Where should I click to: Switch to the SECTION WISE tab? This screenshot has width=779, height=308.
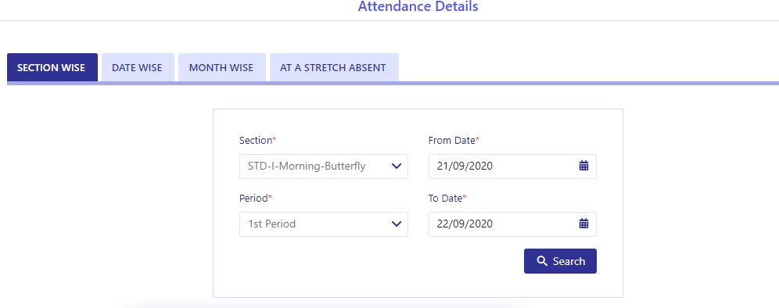coord(52,67)
